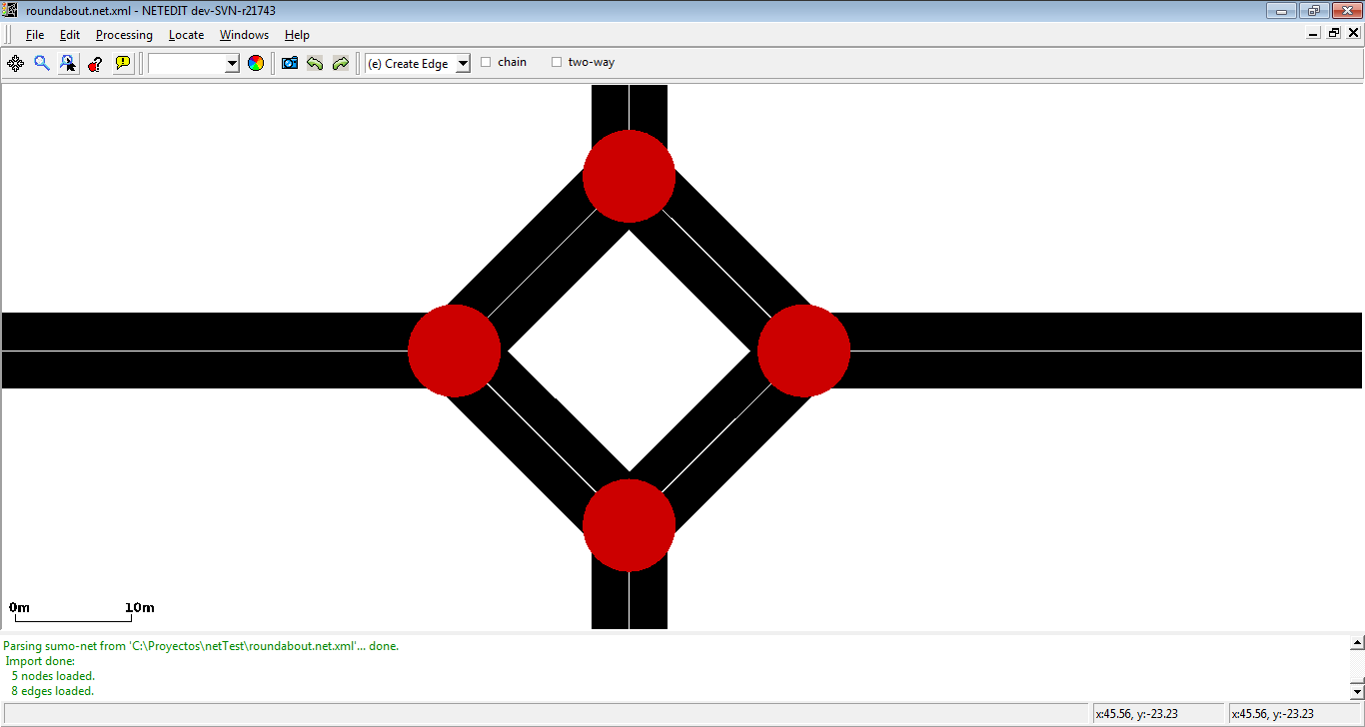
Task: Click the yellow speech bubble icon
Action: tap(122, 63)
